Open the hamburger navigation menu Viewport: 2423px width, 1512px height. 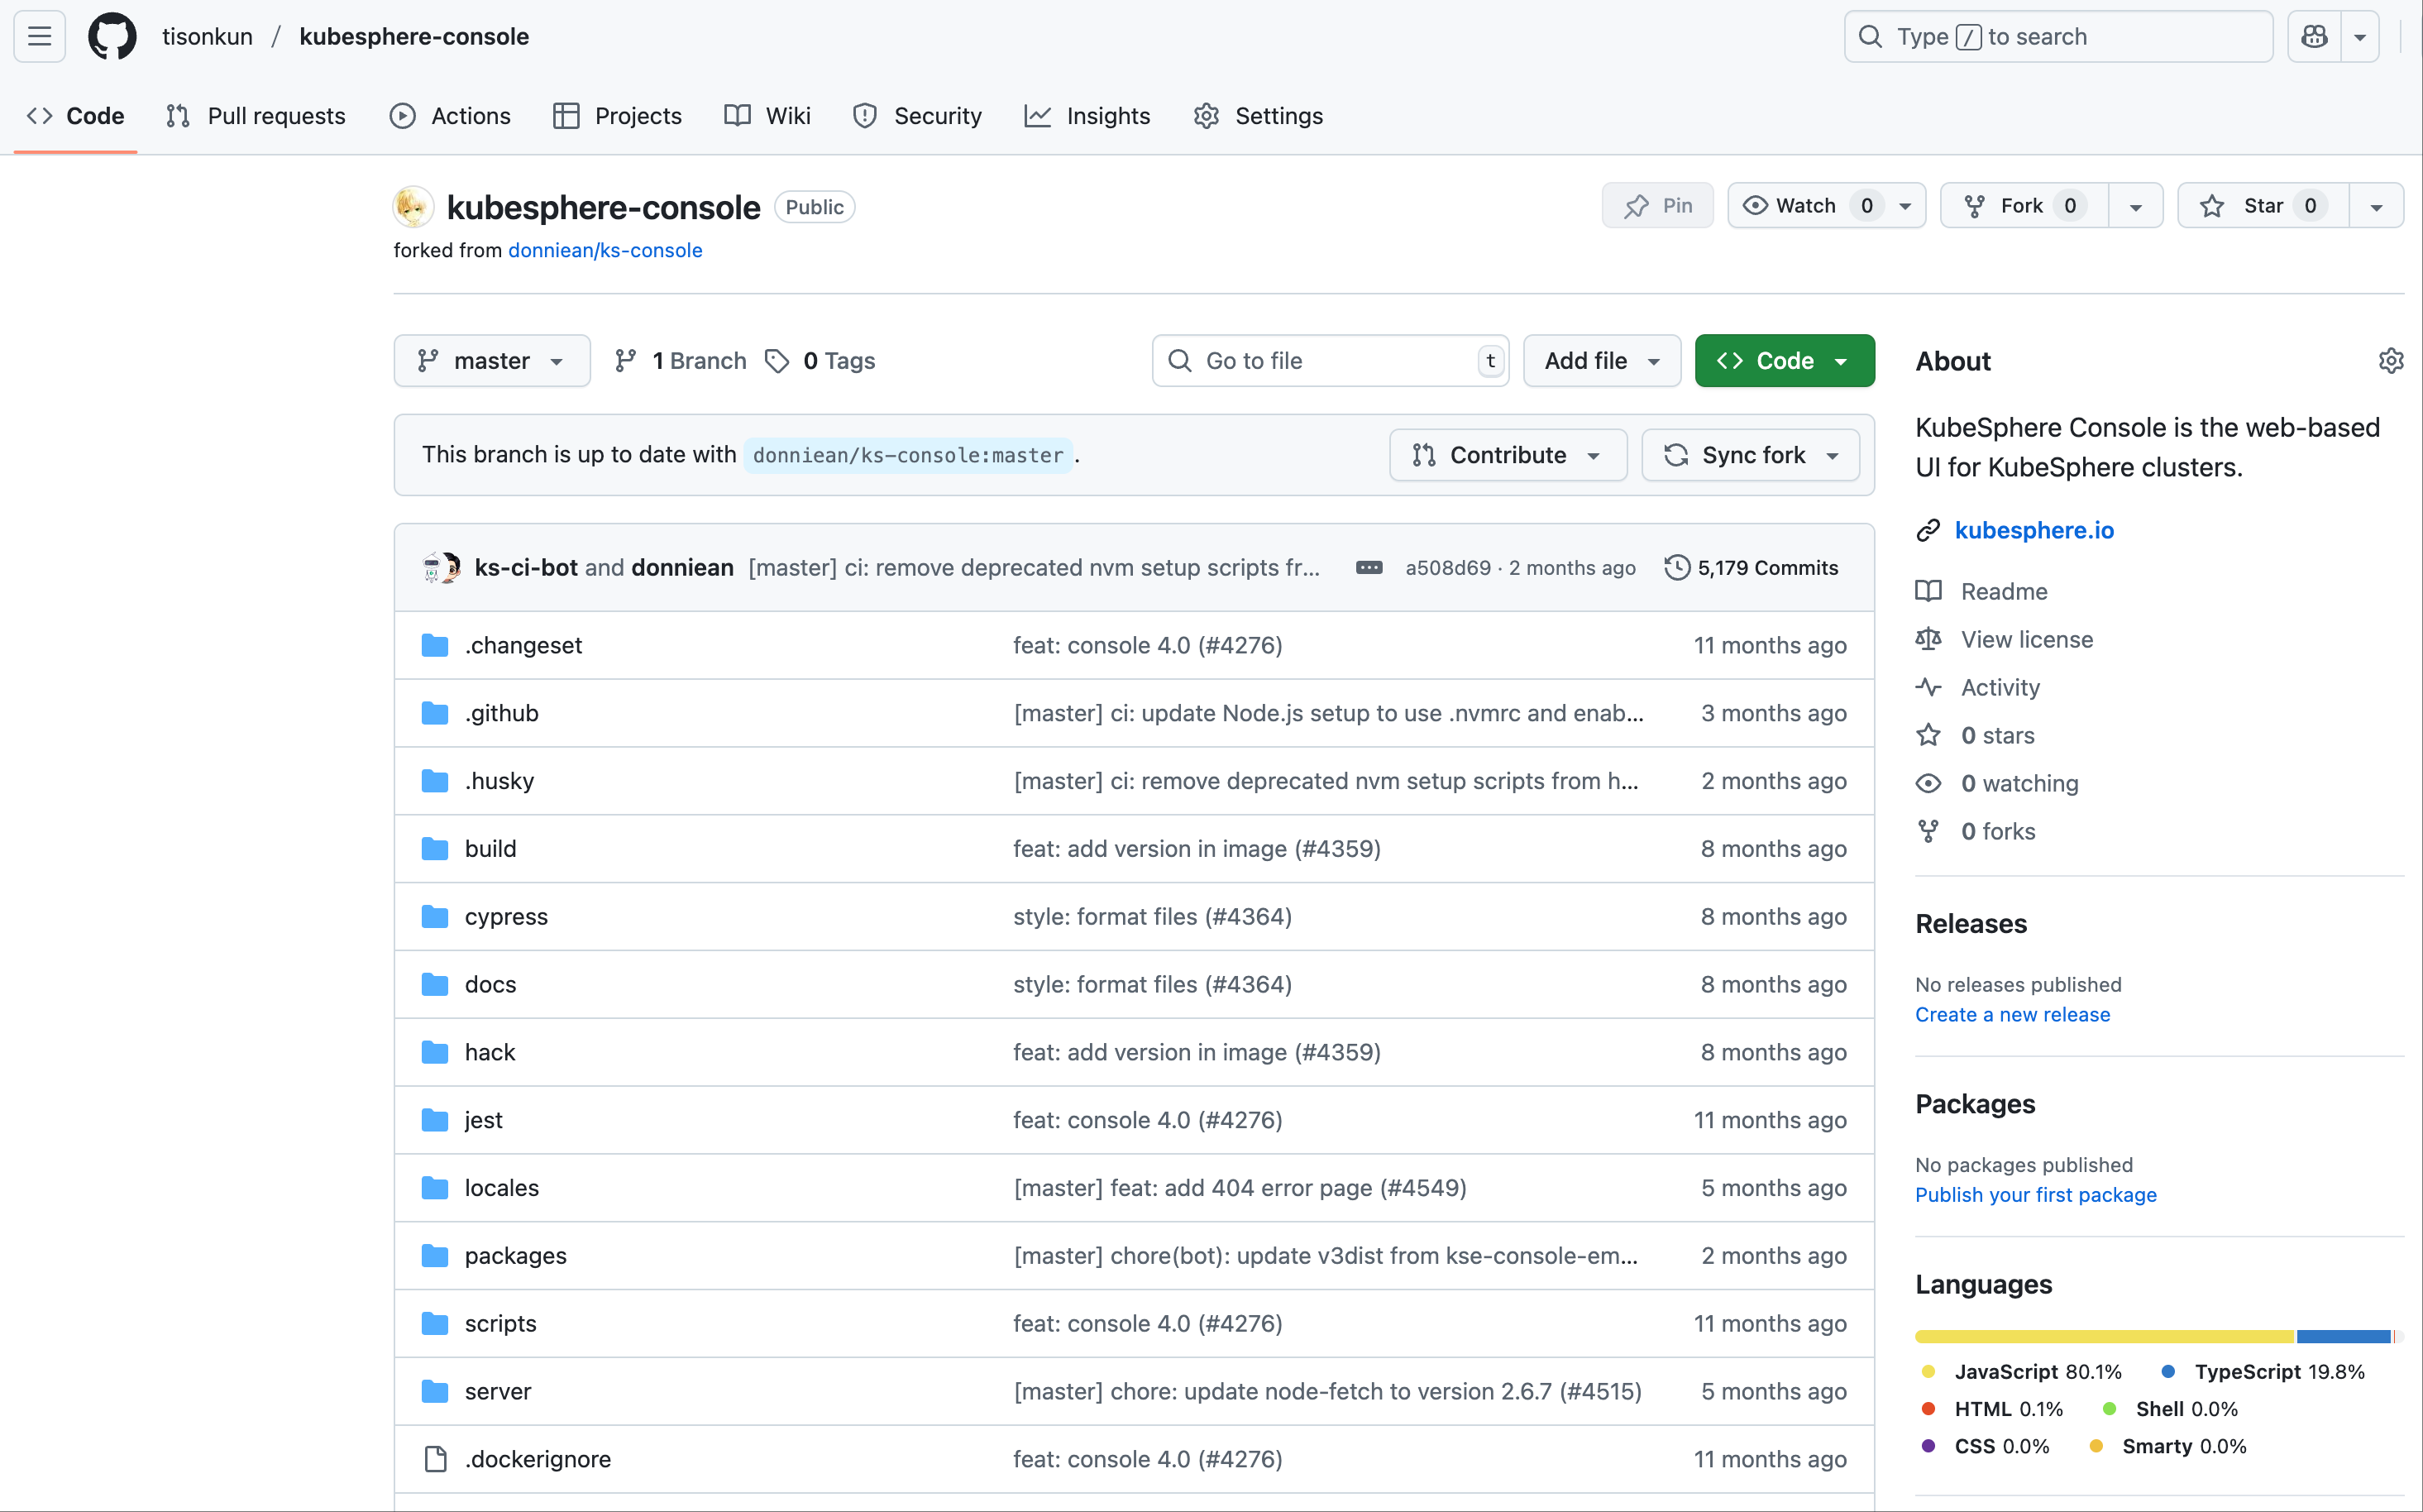pos(40,37)
